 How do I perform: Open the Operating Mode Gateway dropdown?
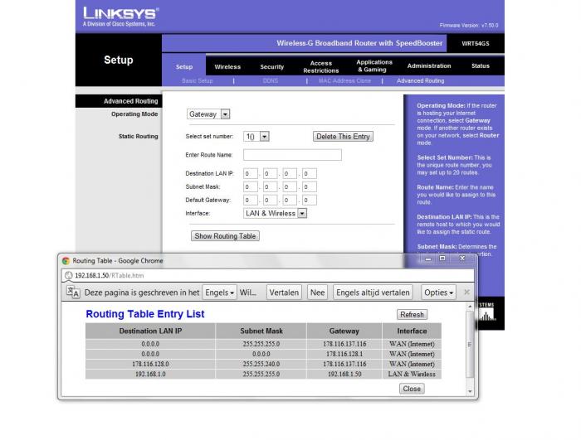[x=208, y=114]
